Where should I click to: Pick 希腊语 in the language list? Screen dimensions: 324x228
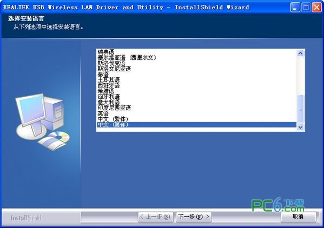tap(197, 91)
